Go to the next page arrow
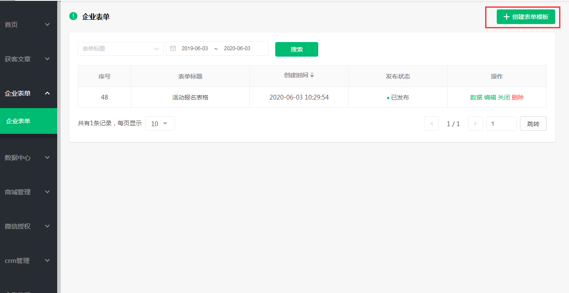The image size is (569, 293). click(475, 124)
